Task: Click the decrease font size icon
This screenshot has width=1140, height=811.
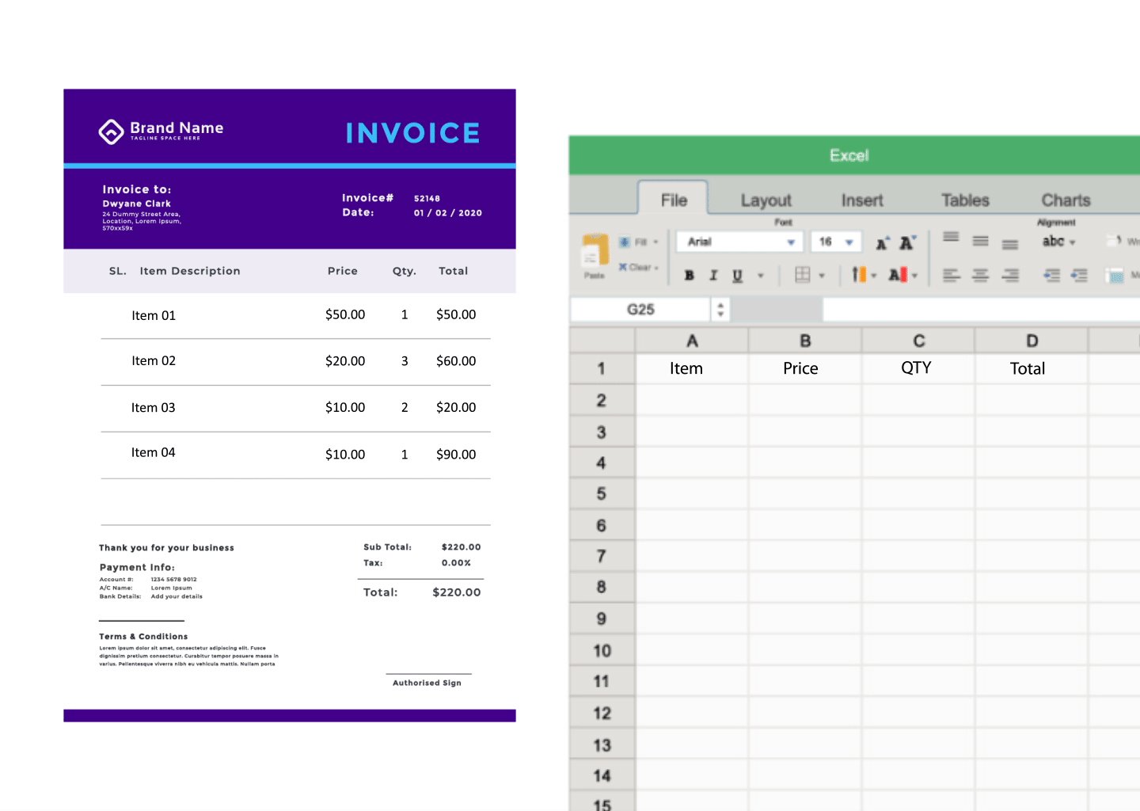Action: coord(907,243)
